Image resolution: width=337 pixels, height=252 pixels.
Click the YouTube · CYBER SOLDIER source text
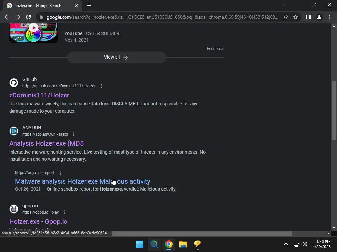[x=92, y=33]
